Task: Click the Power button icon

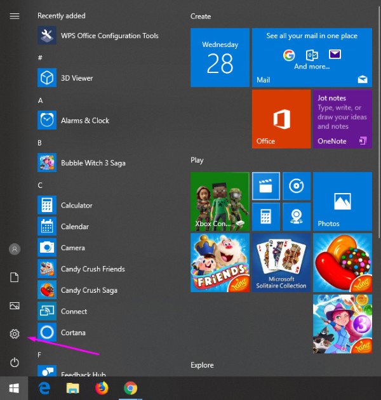Action: (15, 363)
